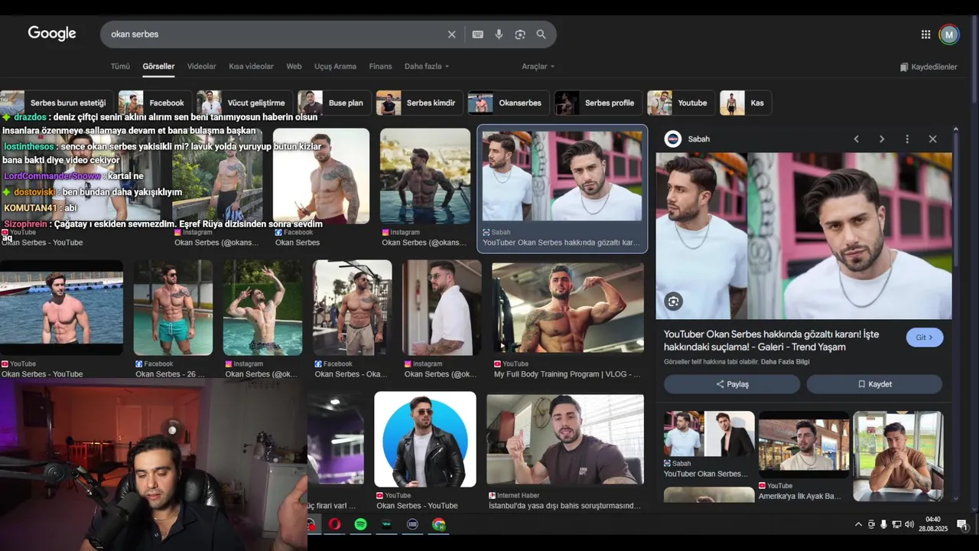Screen dimensions: 979x551
Task: Click the Kaydet save button
Action: pos(874,384)
